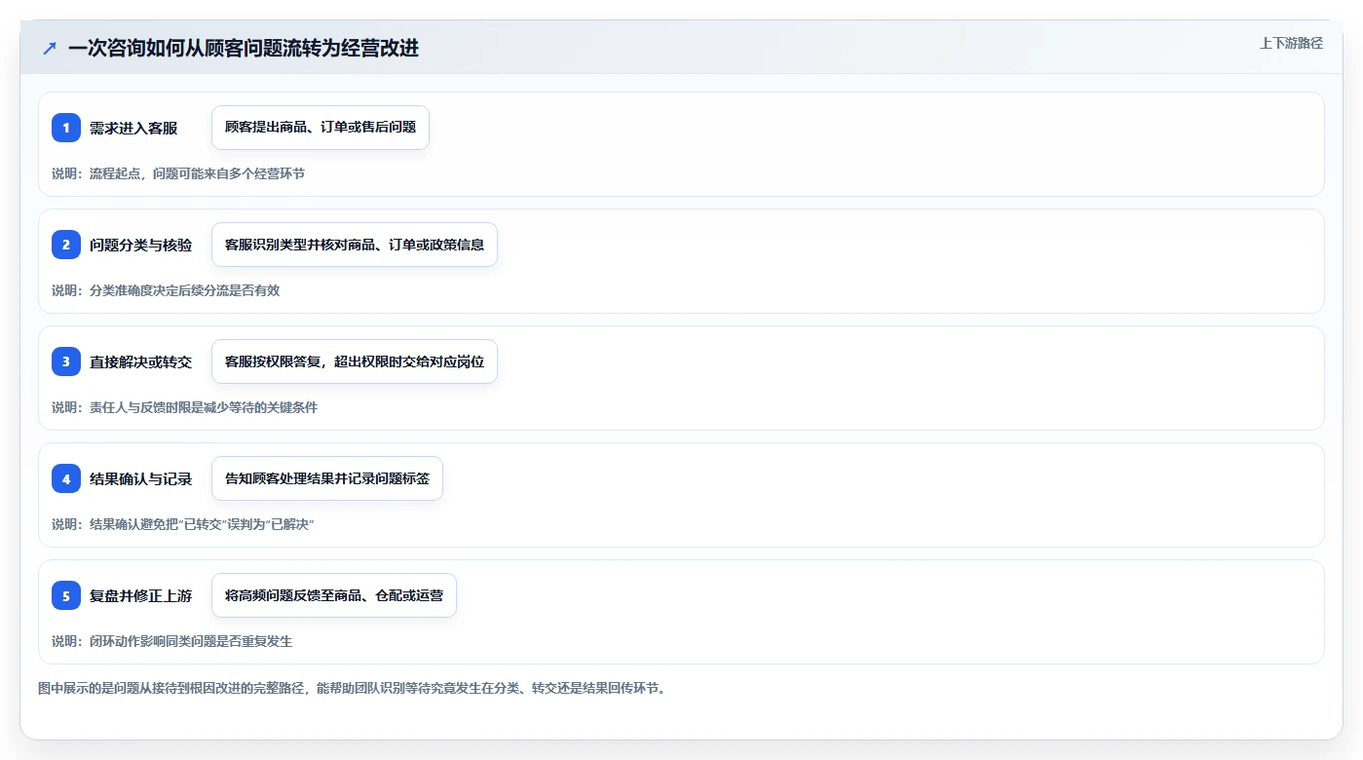Click the step label 直接解决或转交
Viewport: 1363px width, 760px height.
coord(140,361)
